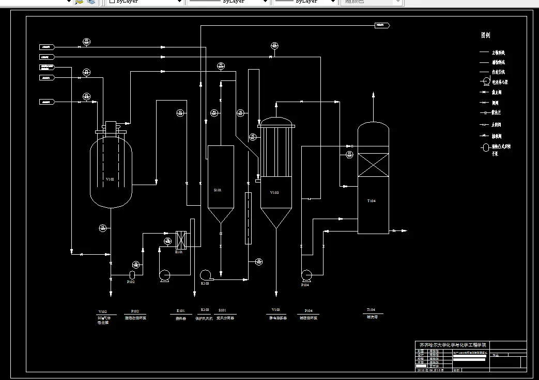Open the color control ByLayer dropdown
The height and width of the screenshot is (380, 539).
pyautogui.click(x=145, y=2)
